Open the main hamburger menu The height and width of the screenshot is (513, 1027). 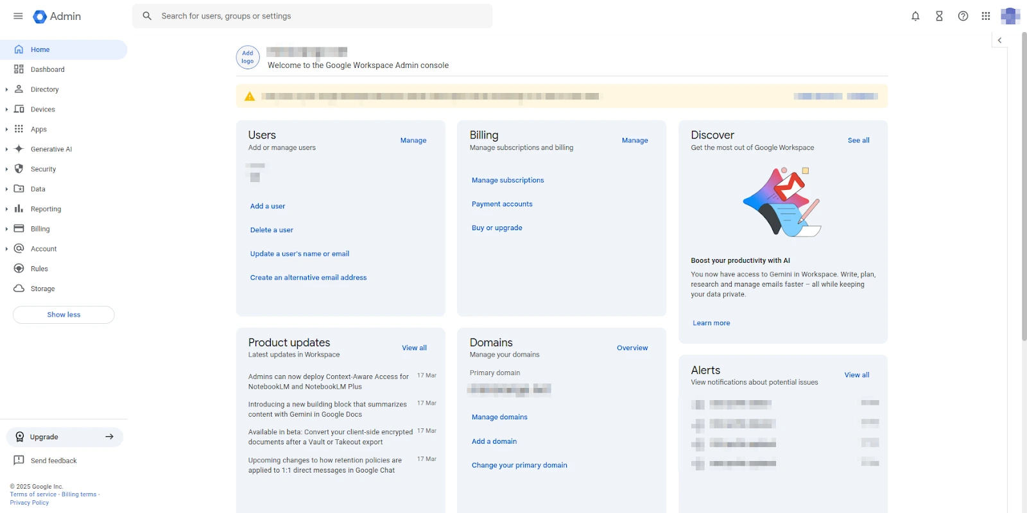pos(18,16)
